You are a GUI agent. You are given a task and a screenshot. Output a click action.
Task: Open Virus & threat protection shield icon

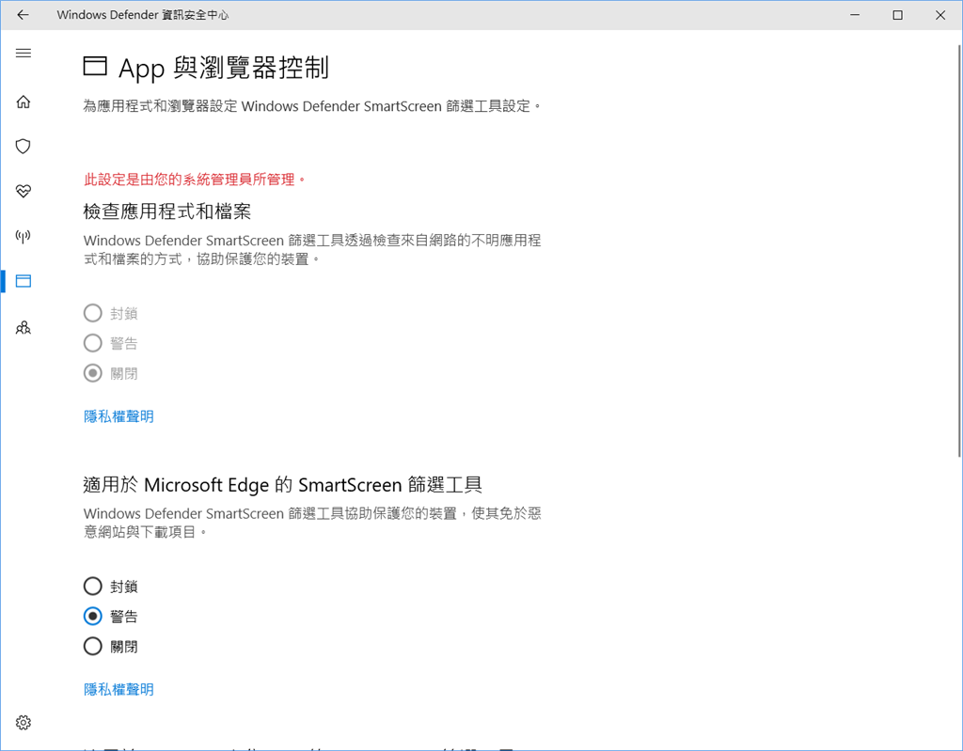(24, 146)
